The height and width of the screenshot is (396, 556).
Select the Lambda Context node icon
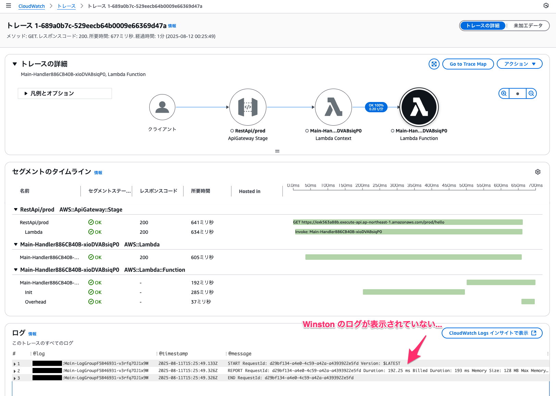tap(333, 107)
